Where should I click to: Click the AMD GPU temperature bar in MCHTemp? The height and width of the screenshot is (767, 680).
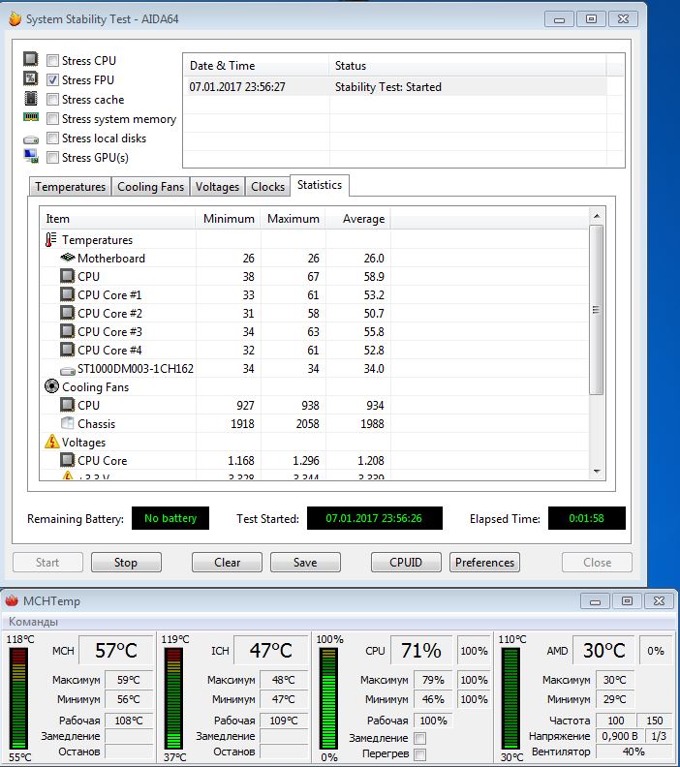click(x=510, y=698)
